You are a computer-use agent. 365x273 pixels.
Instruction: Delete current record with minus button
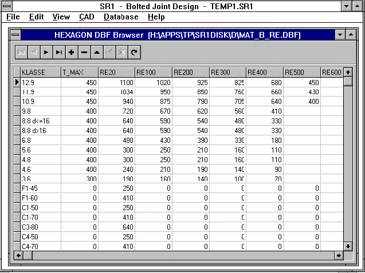pos(84,52)
